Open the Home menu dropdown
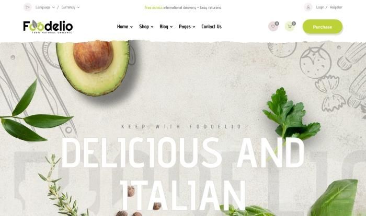 [x=125, y=27]
